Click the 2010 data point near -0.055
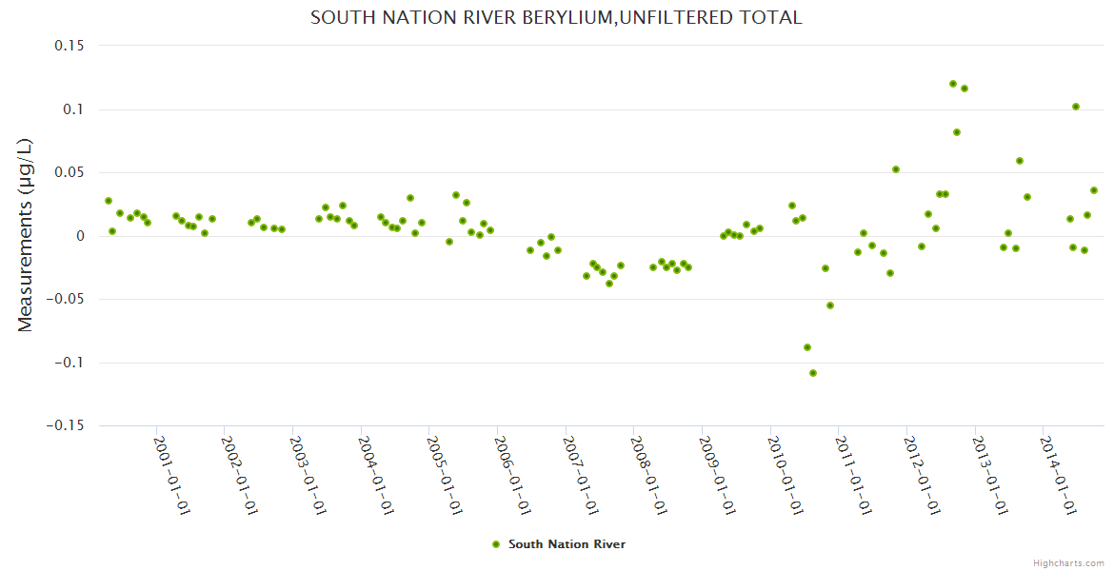 click(830, 305)
